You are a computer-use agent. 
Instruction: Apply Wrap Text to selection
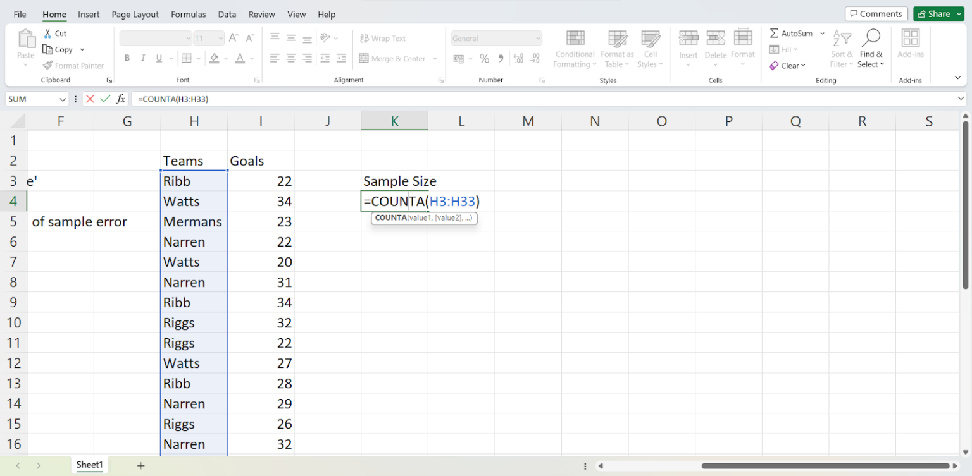tap(382, 38)
